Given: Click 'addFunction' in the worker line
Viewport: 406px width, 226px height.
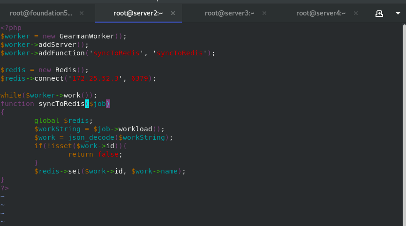Looking at the screenshot, I should (x=61, y=53).
